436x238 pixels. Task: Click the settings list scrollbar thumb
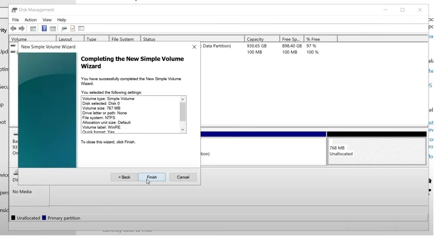tap(183, 112)
